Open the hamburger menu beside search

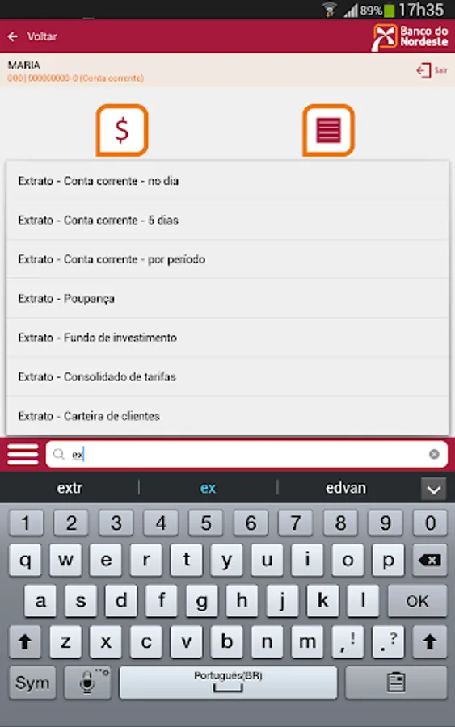[23, 454]
